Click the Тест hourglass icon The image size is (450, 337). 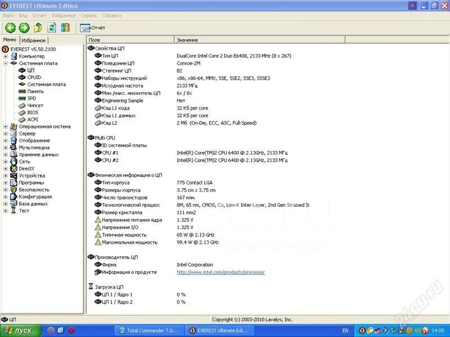[x=13, y=211]
